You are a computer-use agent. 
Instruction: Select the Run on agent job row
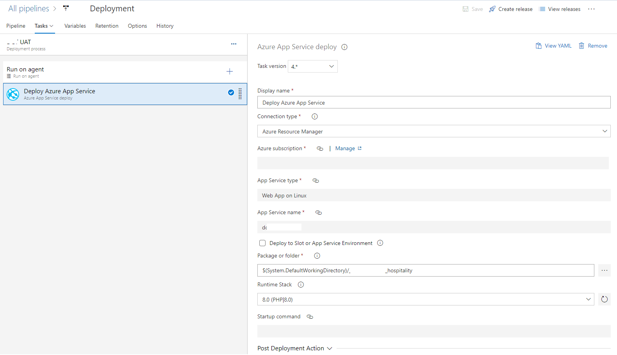click(125, 72)
